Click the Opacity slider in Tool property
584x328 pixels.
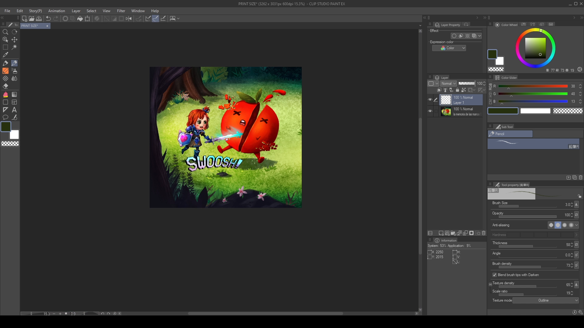click(527, 217)
